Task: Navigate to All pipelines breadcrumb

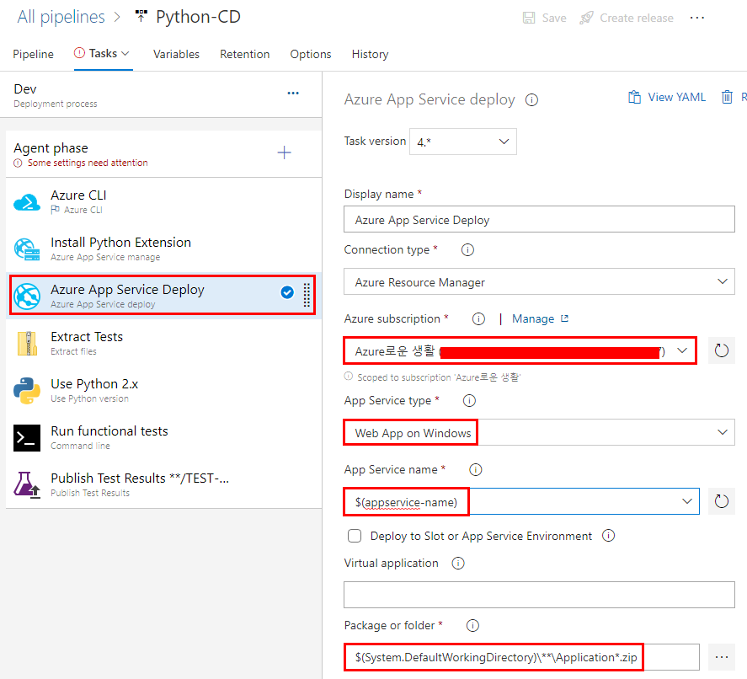Action: 61,17
